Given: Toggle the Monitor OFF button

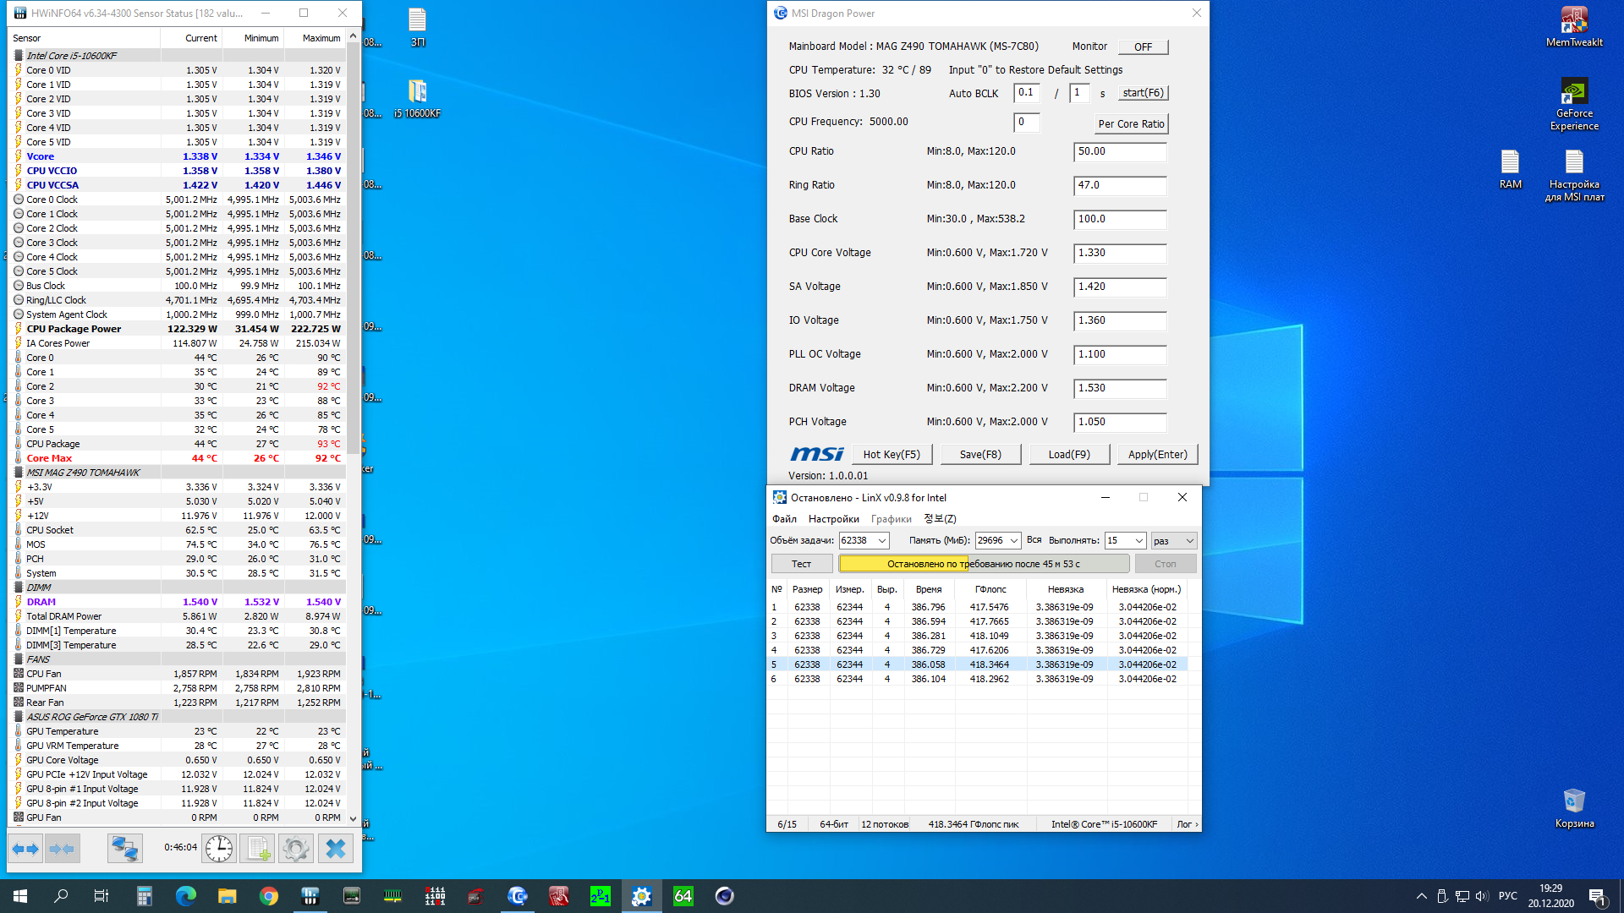Looking at the screenshot, I should tap(1143, 47).
